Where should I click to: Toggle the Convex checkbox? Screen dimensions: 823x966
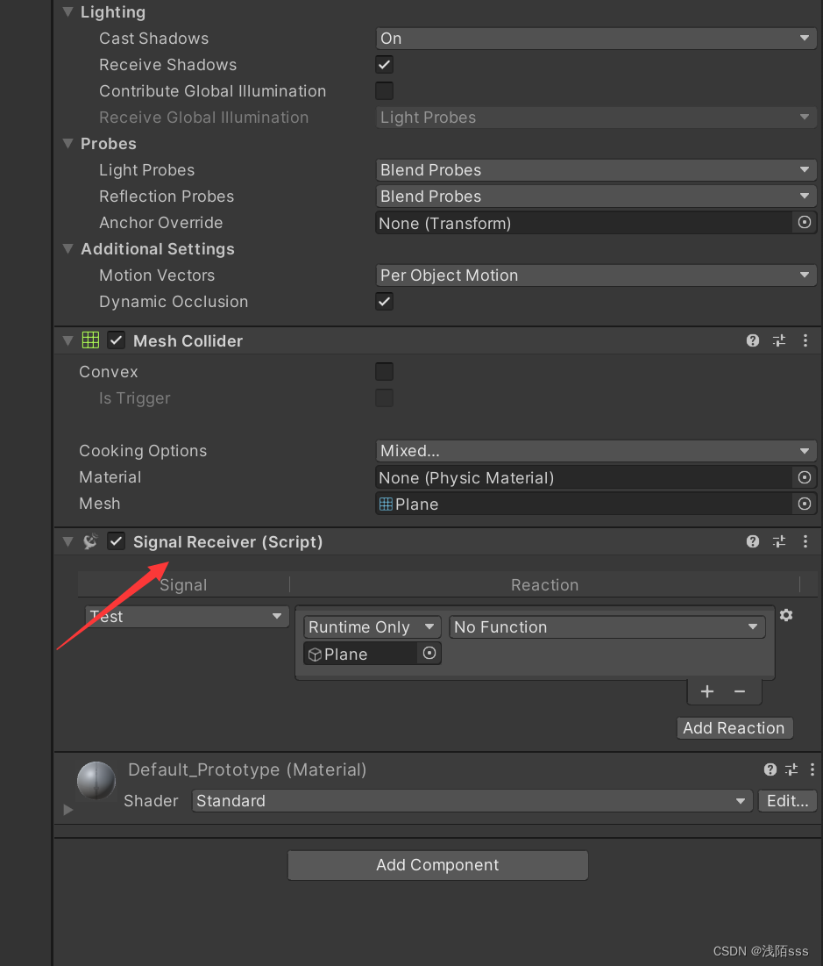coord(384,371)
